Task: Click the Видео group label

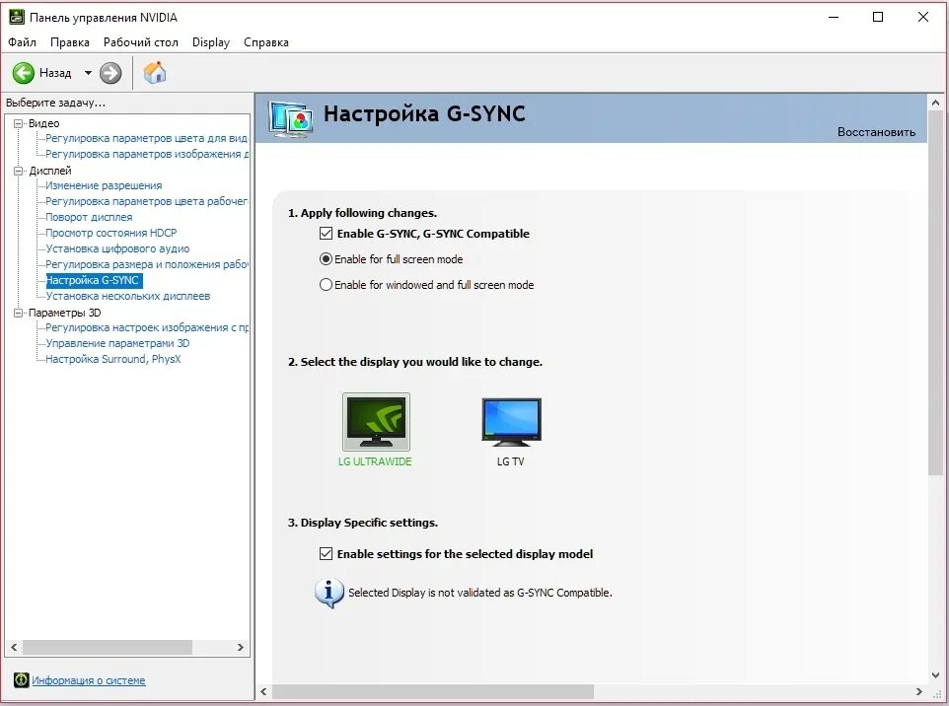Action: pyautogui.click(x=43, y=123)
